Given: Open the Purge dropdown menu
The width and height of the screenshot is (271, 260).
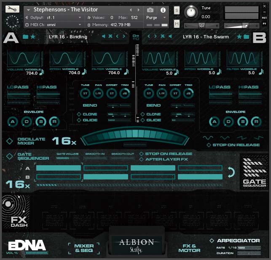Looking at the screenshot, I should pos(164,17).
